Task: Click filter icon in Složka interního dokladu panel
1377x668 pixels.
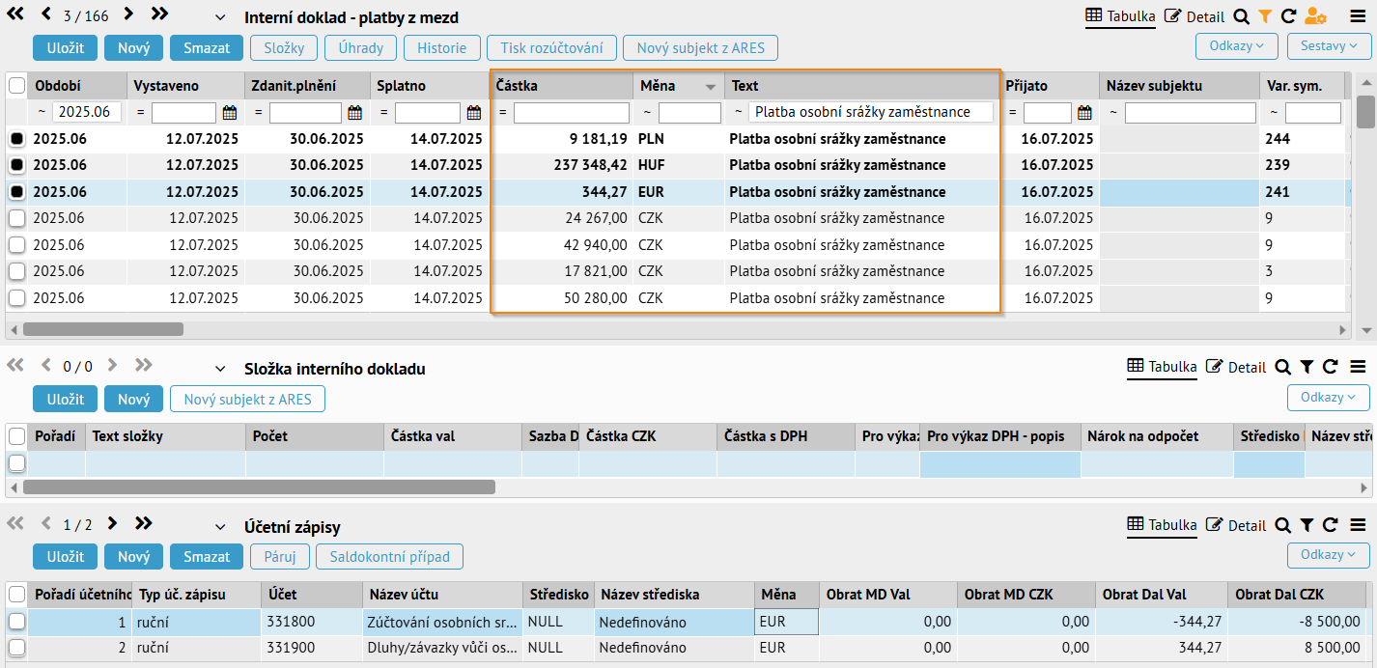Action: [1307, 367]
